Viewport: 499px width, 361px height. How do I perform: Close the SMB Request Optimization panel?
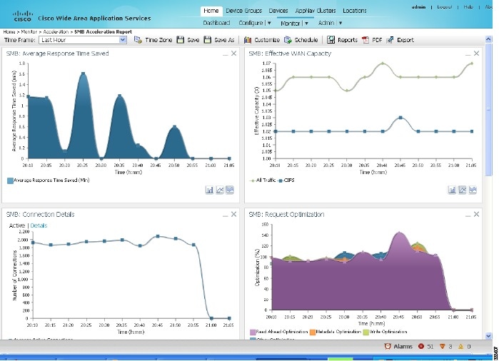point(476,214)
